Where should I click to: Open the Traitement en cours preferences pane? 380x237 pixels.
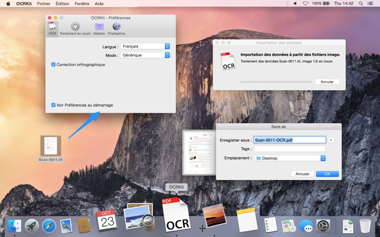click(x=75, y=29)
